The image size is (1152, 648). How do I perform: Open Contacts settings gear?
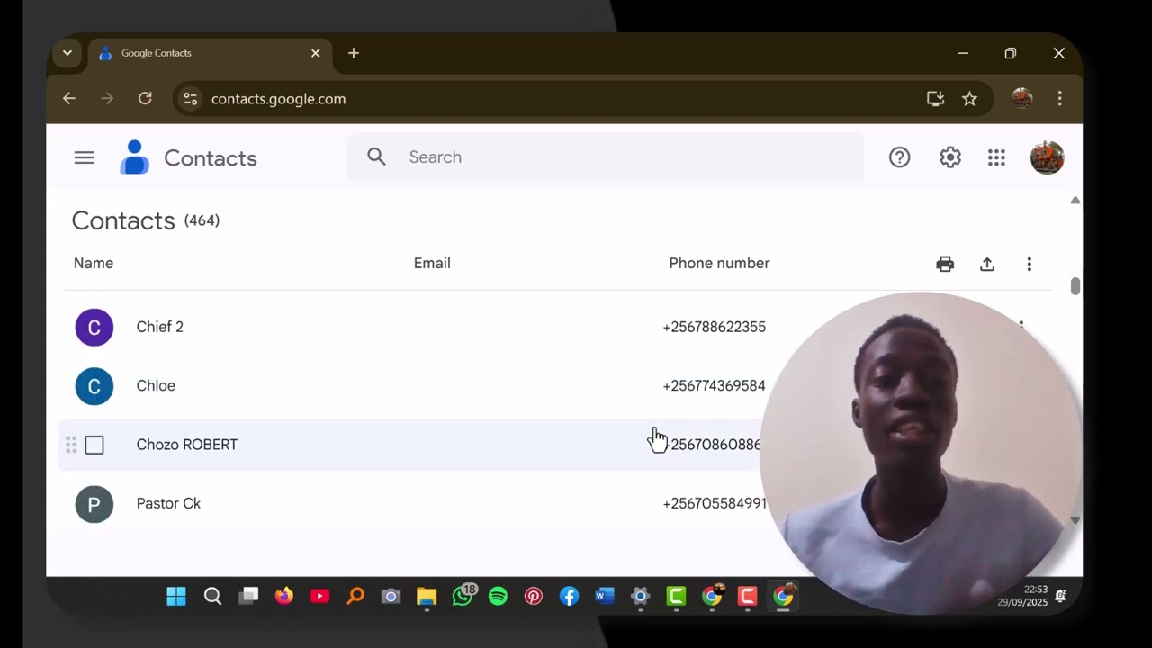tap(950, 157)
